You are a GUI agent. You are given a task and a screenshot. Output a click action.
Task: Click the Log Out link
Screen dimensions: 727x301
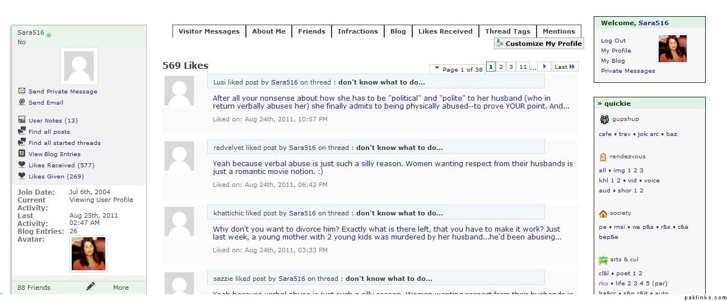click(613, 41)
